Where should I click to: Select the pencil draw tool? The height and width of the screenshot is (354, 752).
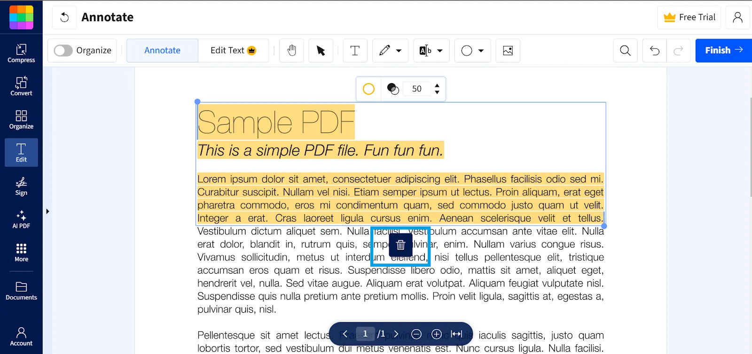pos(384,50)
